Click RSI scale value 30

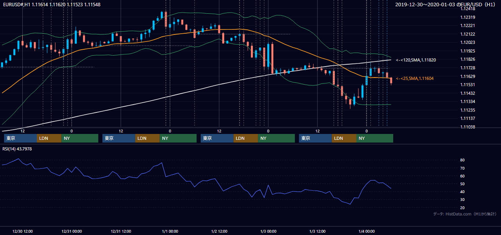click(463, 199)
